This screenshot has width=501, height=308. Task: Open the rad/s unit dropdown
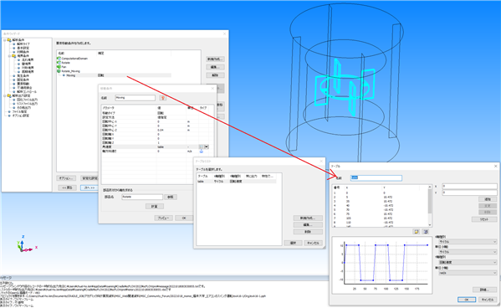(x=468, y=273)
